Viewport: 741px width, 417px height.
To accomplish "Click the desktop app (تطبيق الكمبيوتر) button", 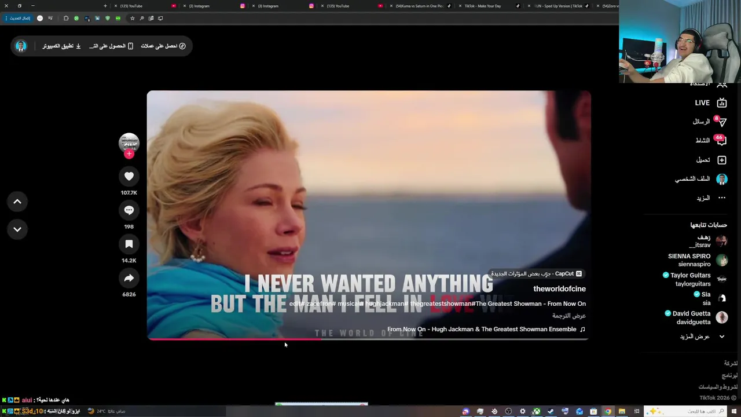I will [61, 46].
